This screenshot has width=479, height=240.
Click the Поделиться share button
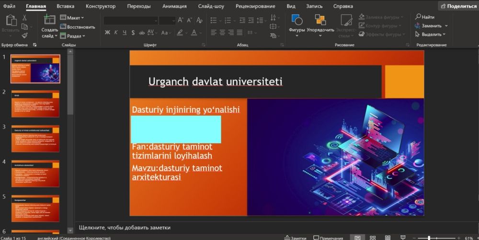tap(458, 6)
